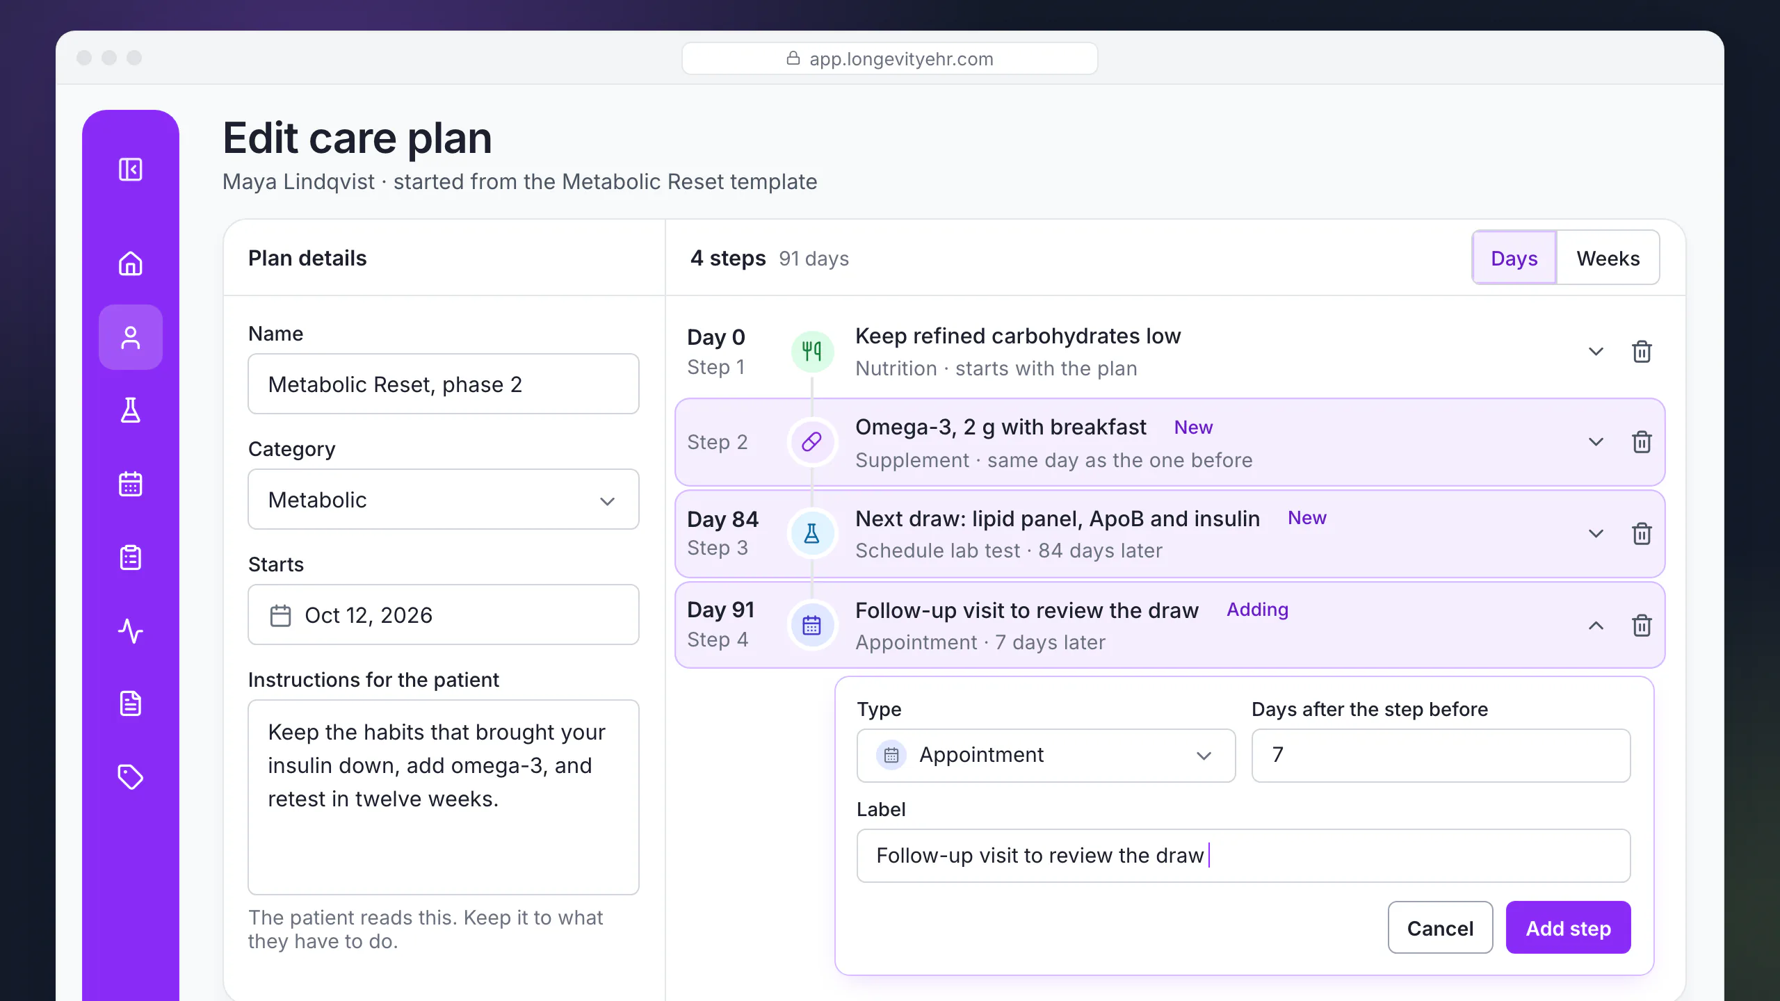Open the clipboard checklist sidebar icon
This screenshot has width=1780, height=1001.
click(x=131, y=558)
